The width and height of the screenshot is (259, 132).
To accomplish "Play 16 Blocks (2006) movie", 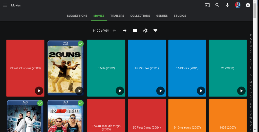I will pos(201,91).
